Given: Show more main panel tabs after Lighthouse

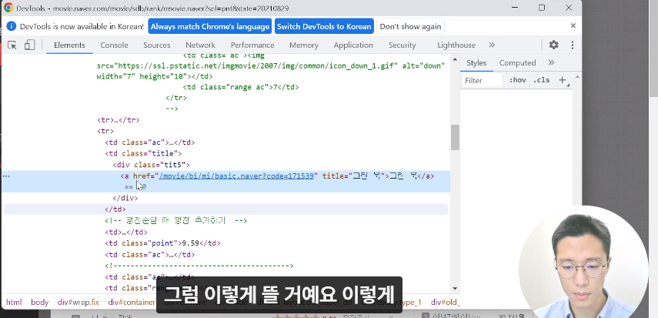Looking at the screenshot, I should click(492, 45).
